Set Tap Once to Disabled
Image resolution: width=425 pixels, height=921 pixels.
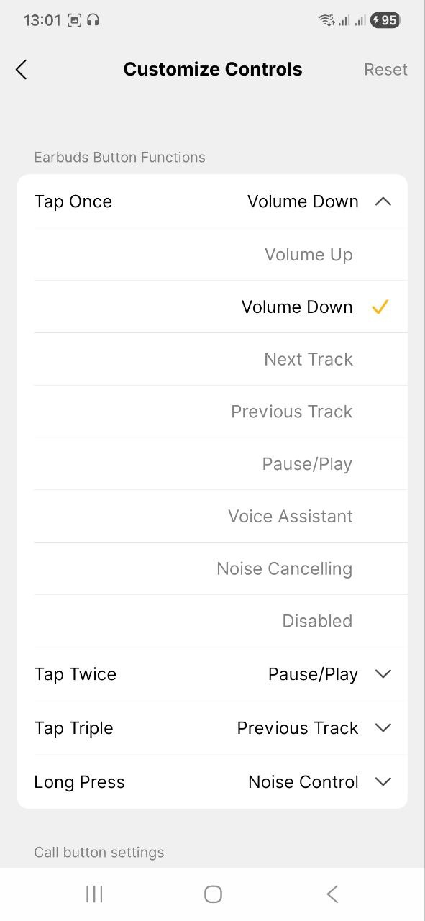(220, 621)
